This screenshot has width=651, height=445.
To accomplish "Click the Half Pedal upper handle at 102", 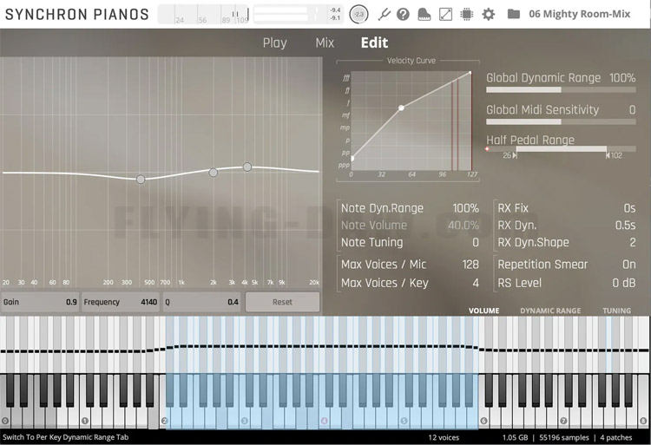I will [x=608, y=155].
